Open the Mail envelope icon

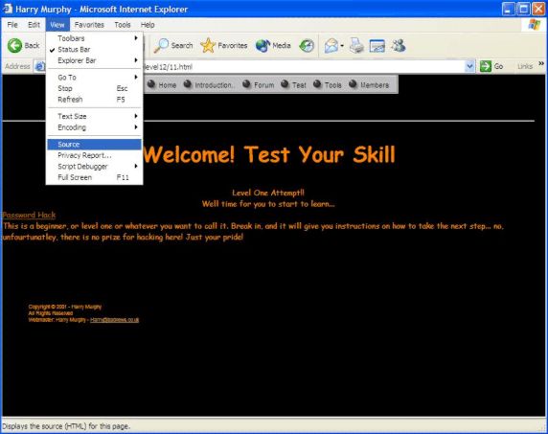[x=331, y=45]
